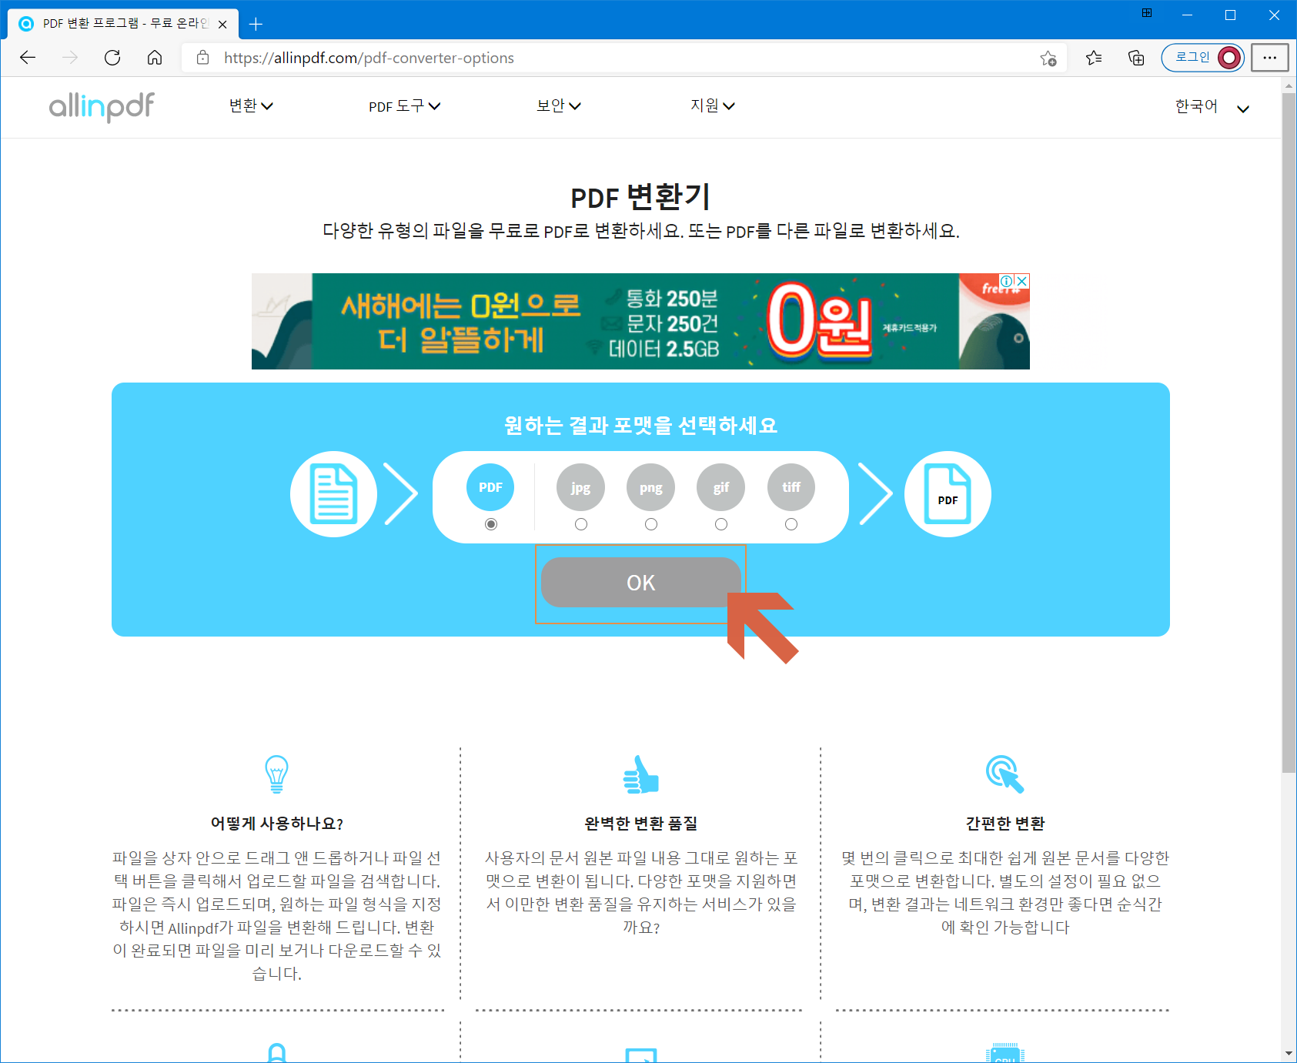Reload the current page
Viewport: 1297px width, 1063px height.
pos(112,58)
